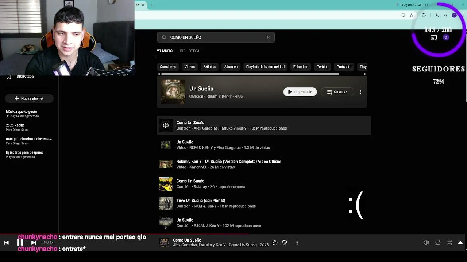
Task: Filter results by Videos
Action: pyautogui.click(x=190, y=67)
